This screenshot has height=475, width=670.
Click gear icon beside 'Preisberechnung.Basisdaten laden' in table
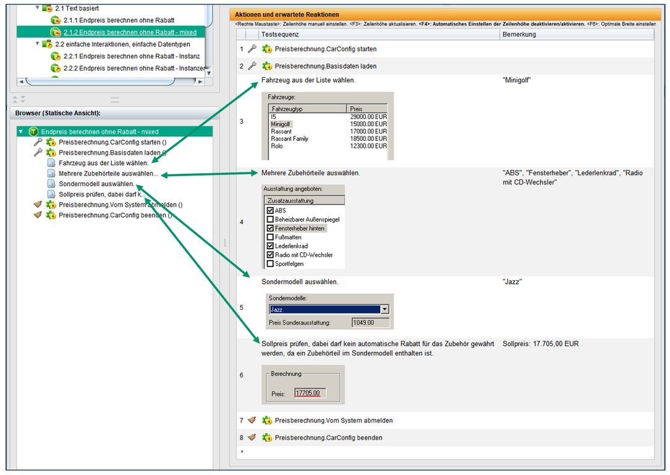[267, 66]
